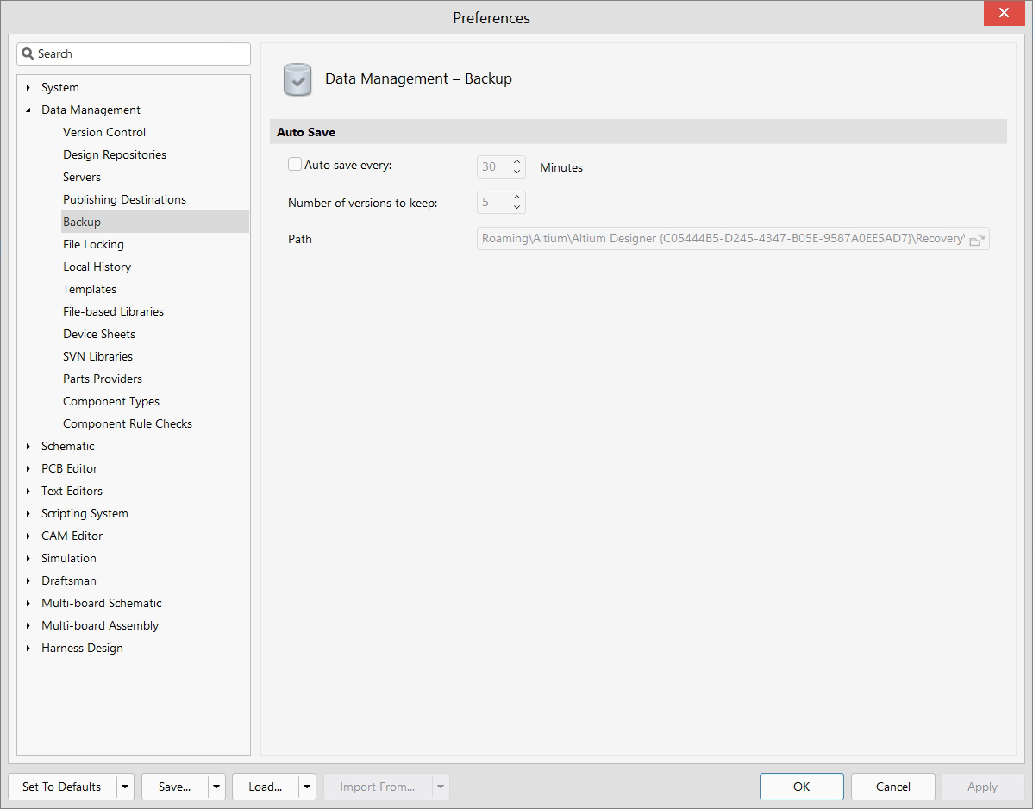Collapse the Data Management node

[28, 110]
